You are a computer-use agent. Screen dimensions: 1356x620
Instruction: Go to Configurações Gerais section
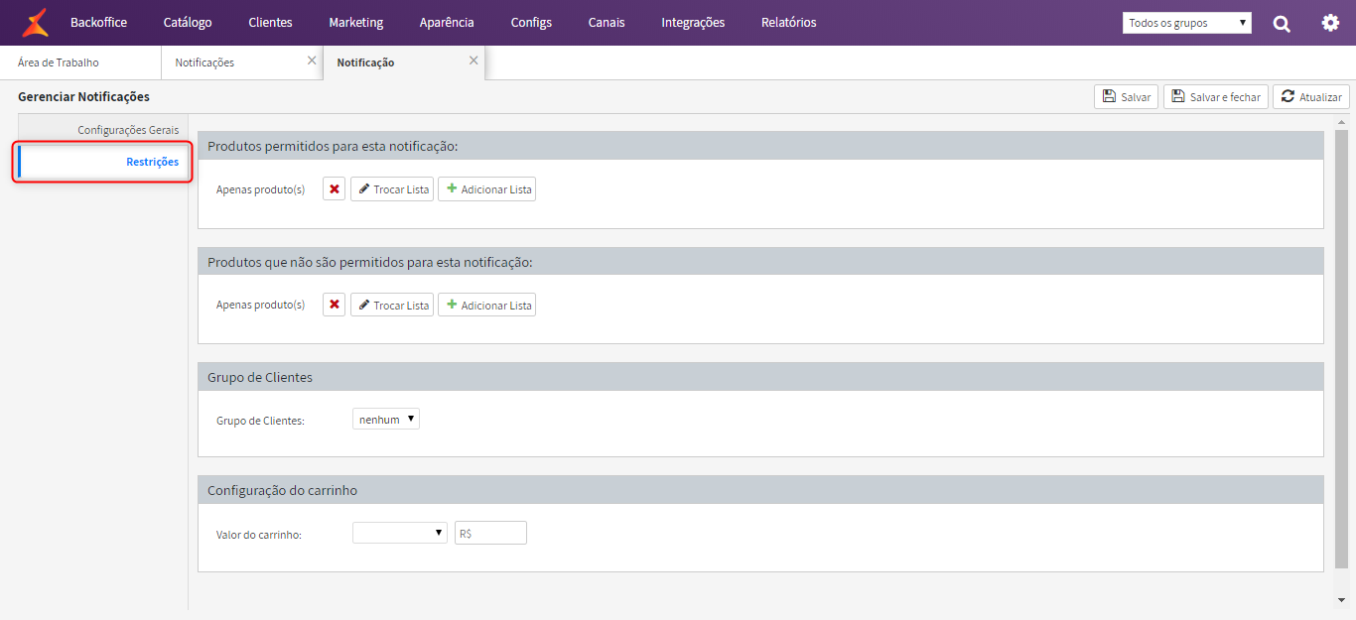(x=103, y=130)
